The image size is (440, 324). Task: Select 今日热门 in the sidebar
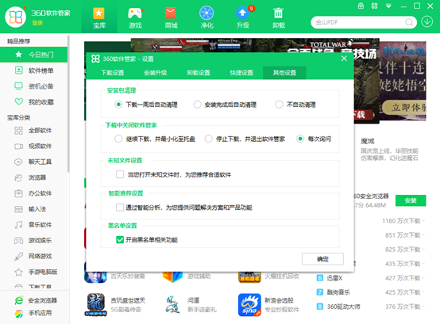click(x=33, y=55)
